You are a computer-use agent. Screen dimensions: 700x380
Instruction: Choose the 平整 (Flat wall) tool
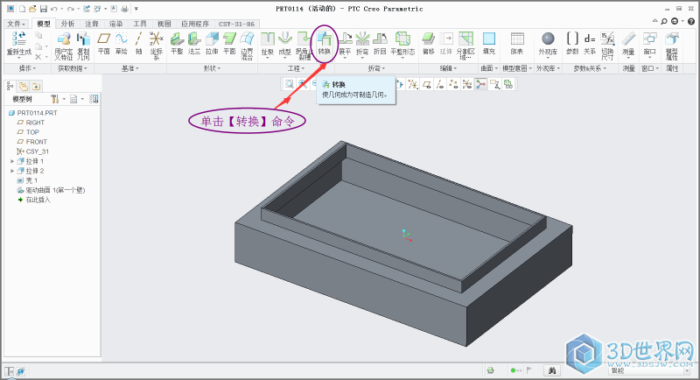178,43
